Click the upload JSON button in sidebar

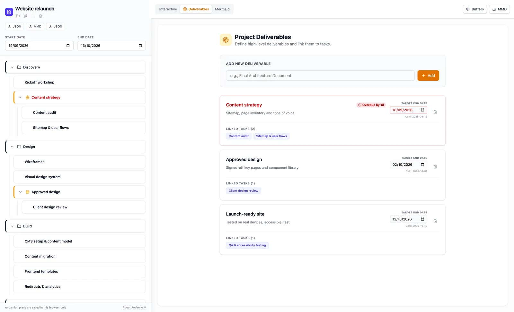[14, 26]
